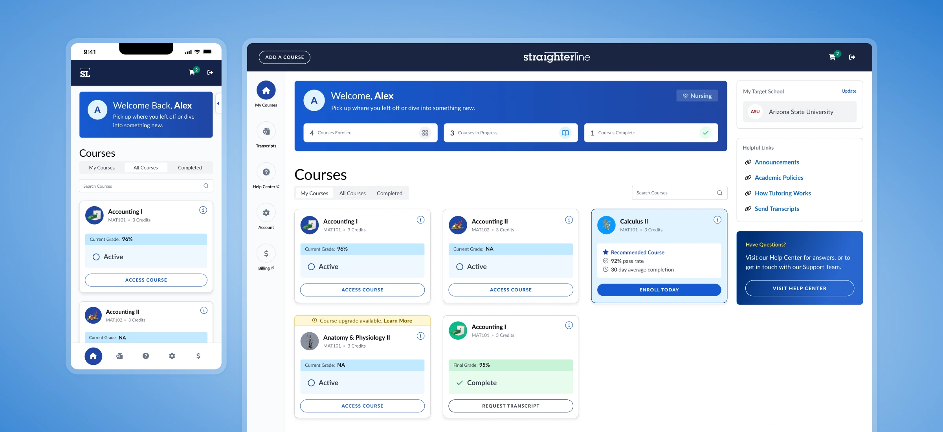Select desktop Completed tab

point(389,193)
